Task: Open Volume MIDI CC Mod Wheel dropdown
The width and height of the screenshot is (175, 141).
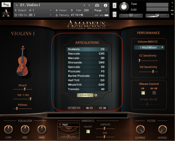Action: point(149,48)
